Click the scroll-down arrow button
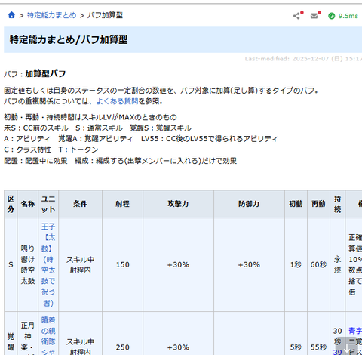Screen dimensions: 362x355 coord(346,347)
